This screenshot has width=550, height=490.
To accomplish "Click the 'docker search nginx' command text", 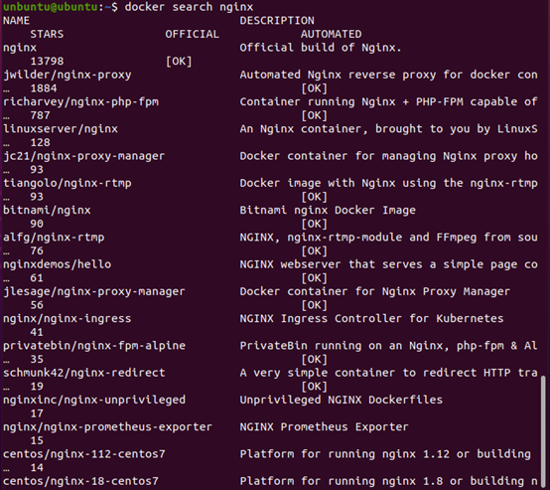I will 189,7.
